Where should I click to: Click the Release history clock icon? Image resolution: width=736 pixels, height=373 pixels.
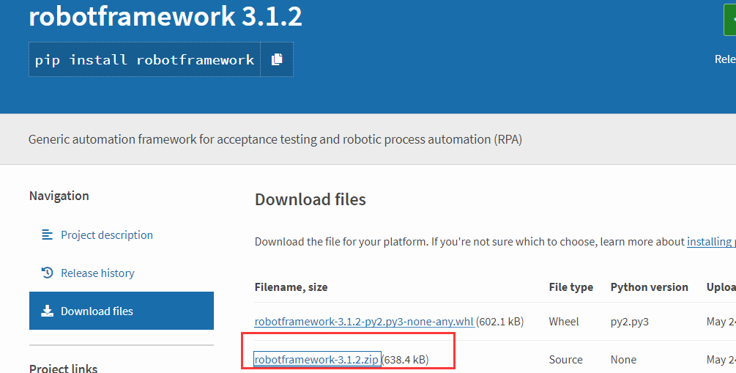48,273
